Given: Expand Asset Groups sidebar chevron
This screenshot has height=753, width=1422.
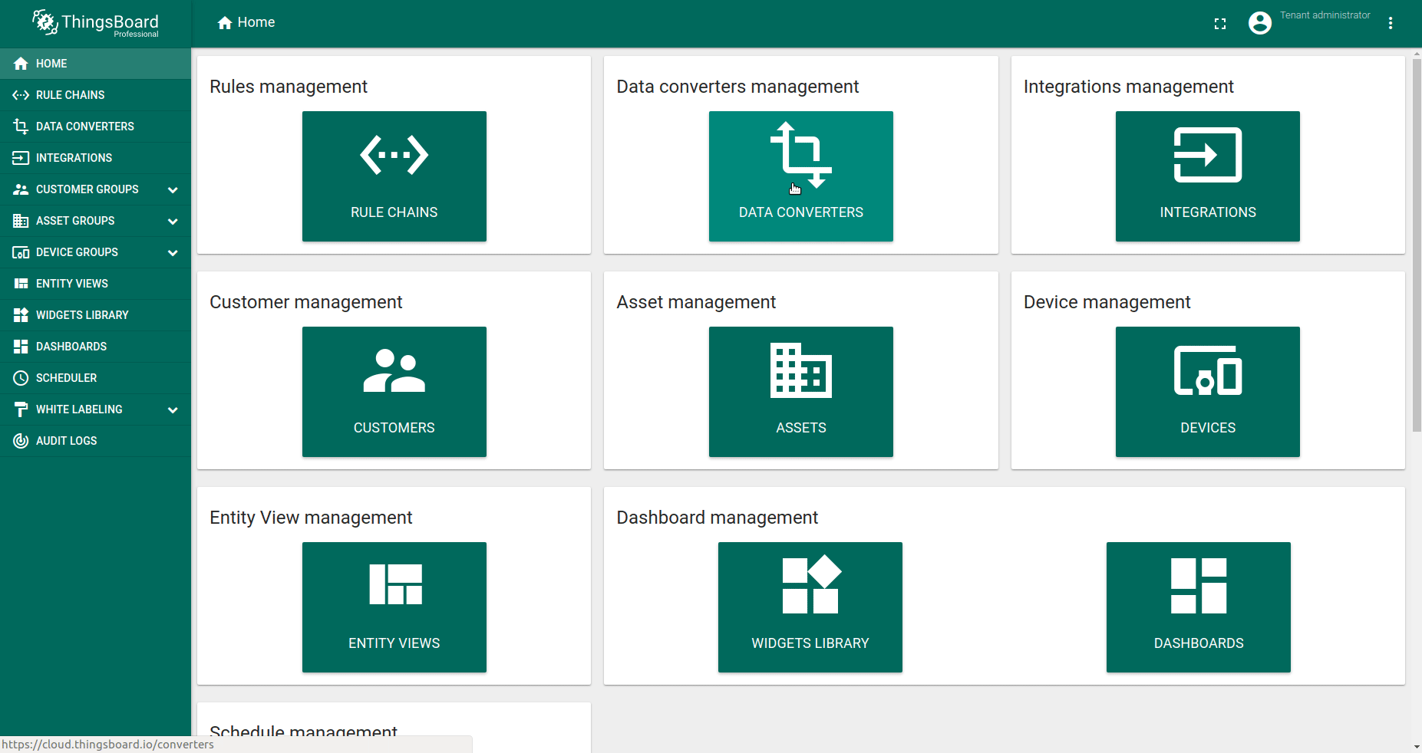Looking at the screenshot, I should pyautogui.click(x=173, y=222).
